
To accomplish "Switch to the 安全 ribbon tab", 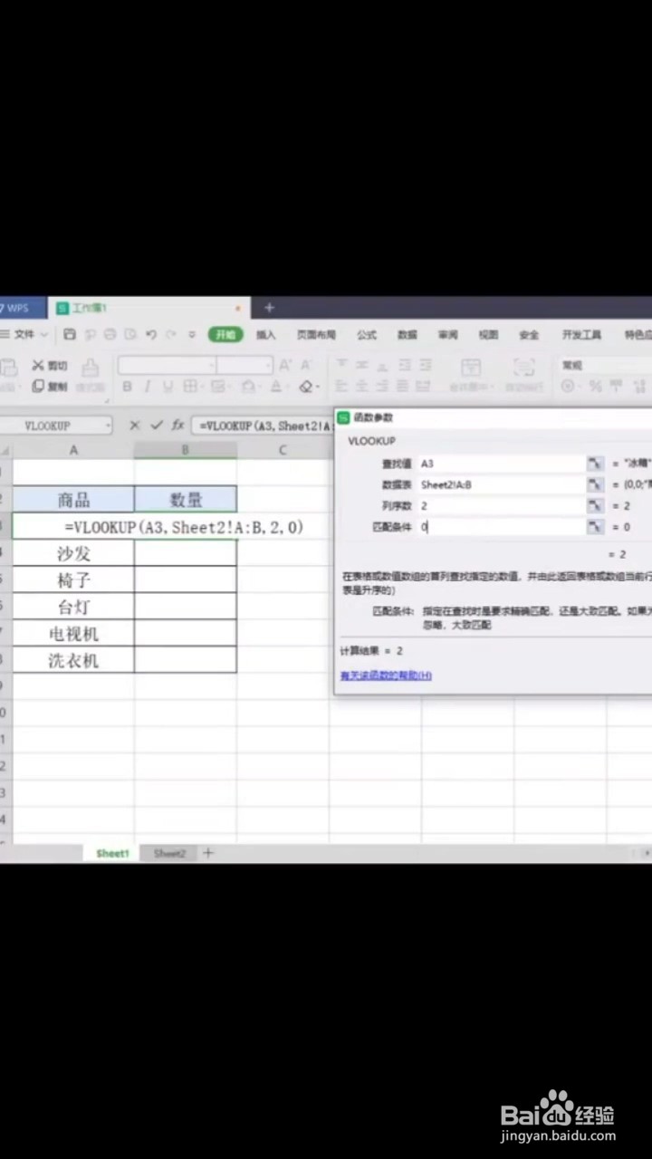I will tap(529, 334).
